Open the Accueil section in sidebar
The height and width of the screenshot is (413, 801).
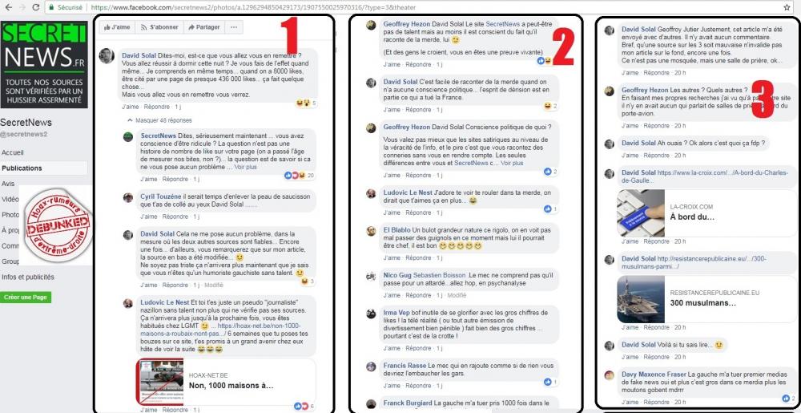pos(13,152)
